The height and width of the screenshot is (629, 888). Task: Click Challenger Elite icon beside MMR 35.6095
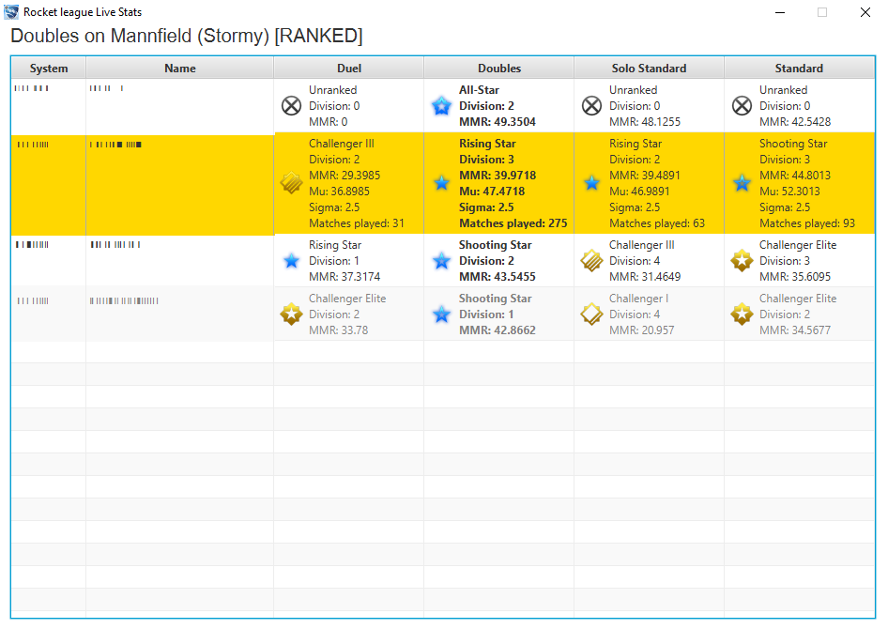[x=742, y=261]
